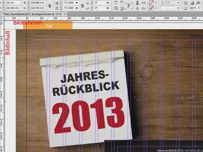Click the top-center handle of the image frame
The image size is (203, 152).
[114, 29]
